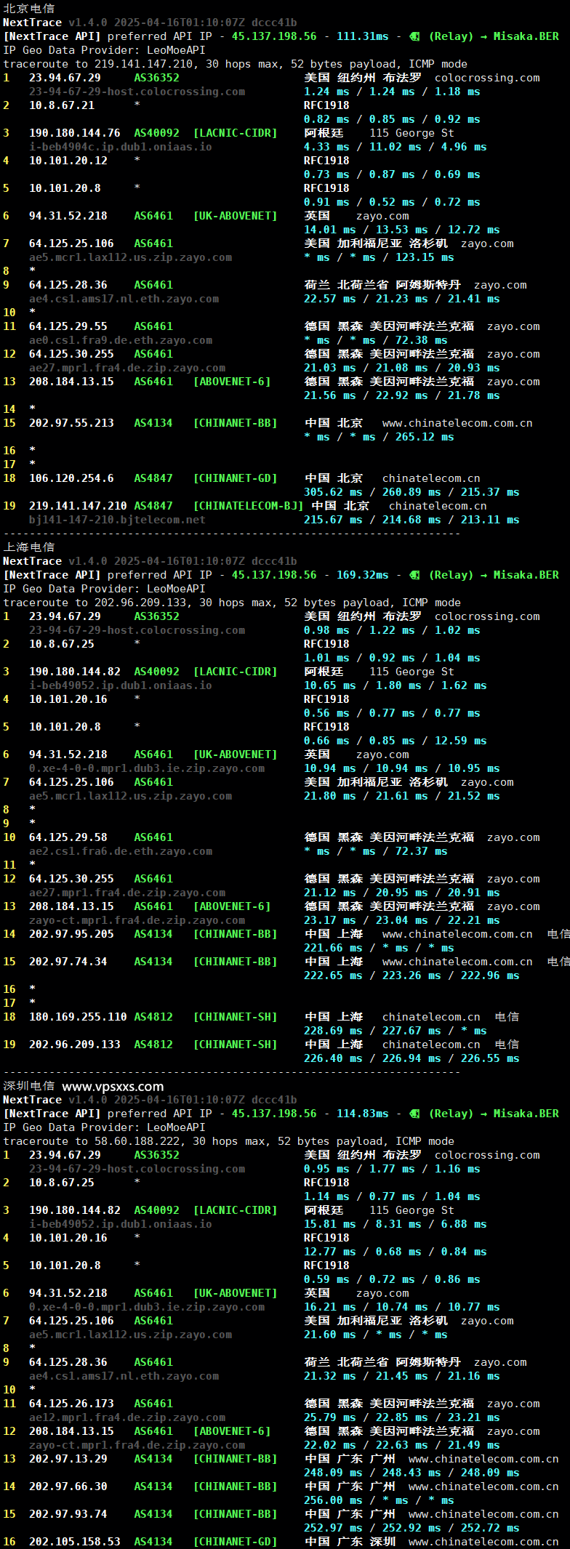Select the 4.33 ms latency value
The image size is (570, 1549).
pos(326,147)
